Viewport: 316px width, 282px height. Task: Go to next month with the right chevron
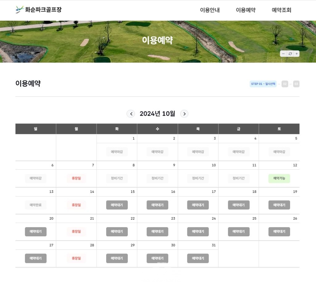tap(184, 114)
